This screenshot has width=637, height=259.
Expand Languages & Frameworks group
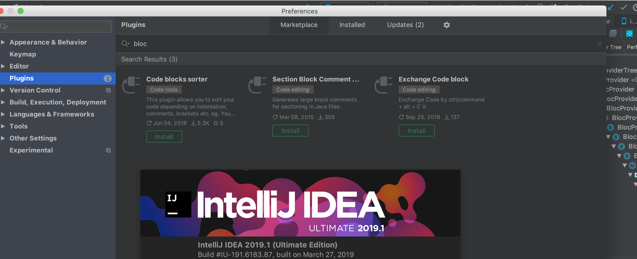3,114
